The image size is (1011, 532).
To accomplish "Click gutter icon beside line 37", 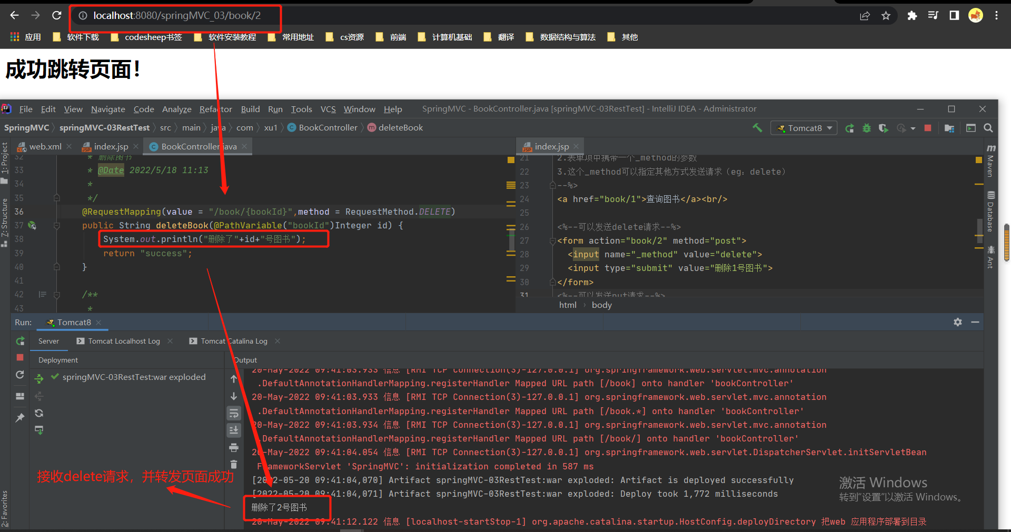I will (x=32, y=225).
